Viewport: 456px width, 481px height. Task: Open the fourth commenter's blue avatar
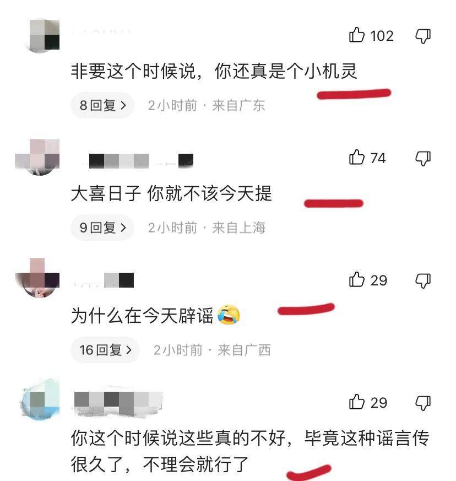[x=40, y=400]
